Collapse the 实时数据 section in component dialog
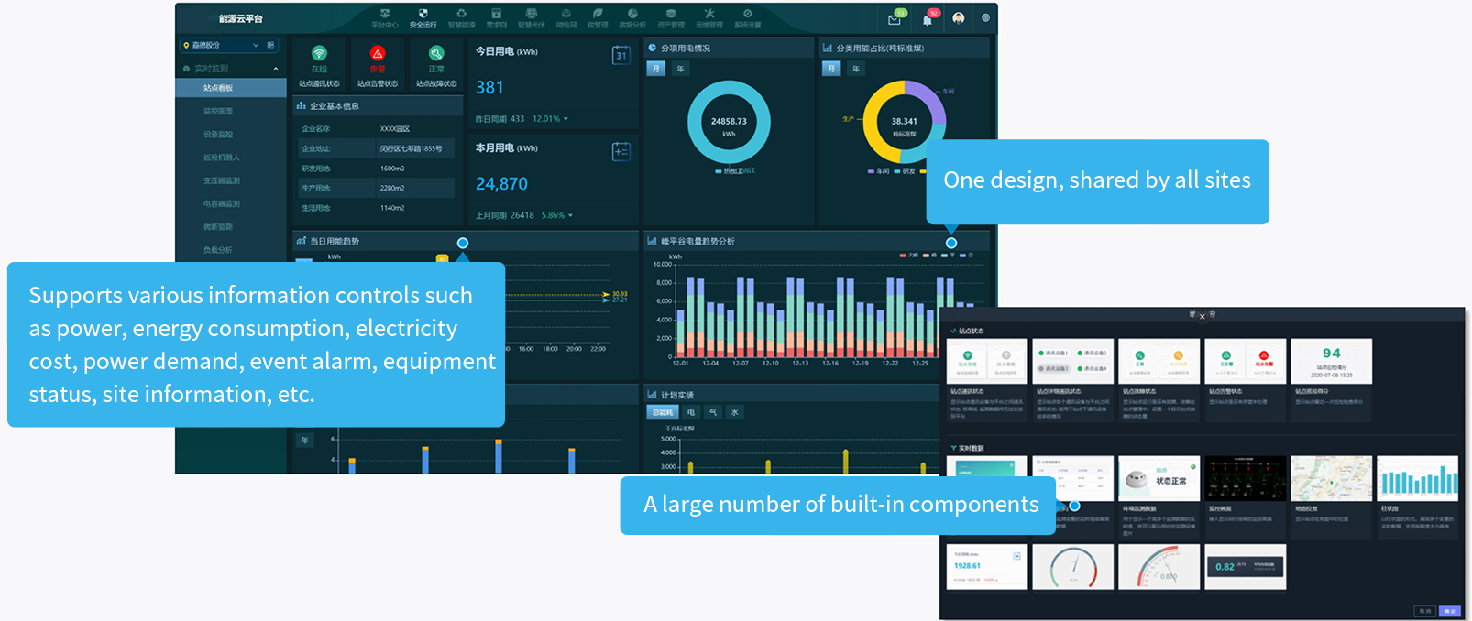The image size is (1472, 621). (x=954, y=449)
